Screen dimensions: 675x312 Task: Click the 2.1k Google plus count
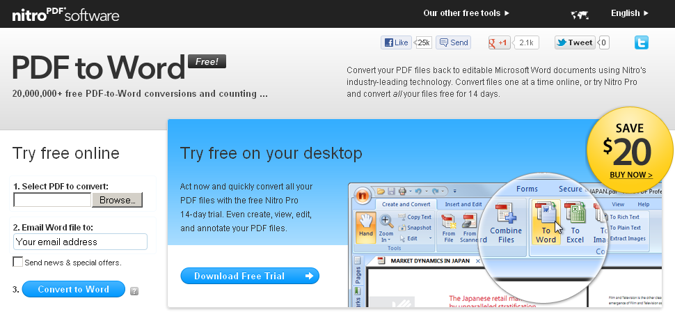tap(526, 42)
